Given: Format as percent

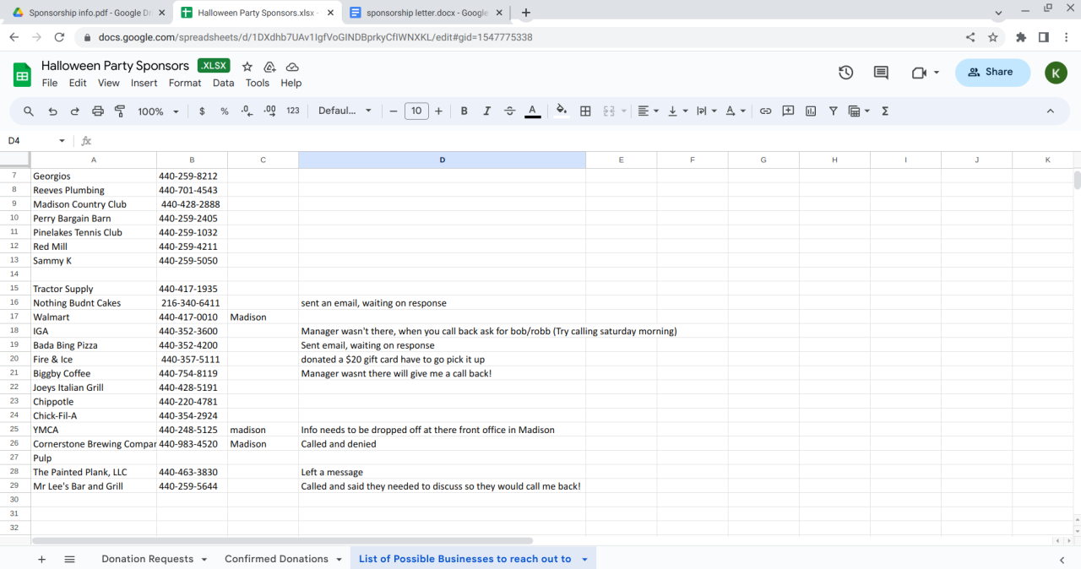Looking at the screenshot, I should (x=225, y=111).
